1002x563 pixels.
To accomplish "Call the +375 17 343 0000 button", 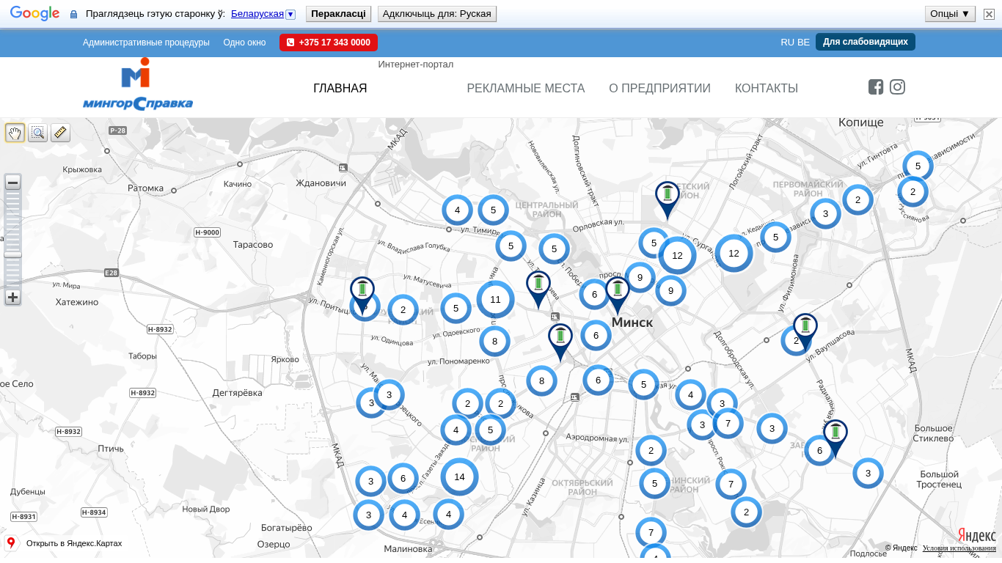I will pos(329,43).
